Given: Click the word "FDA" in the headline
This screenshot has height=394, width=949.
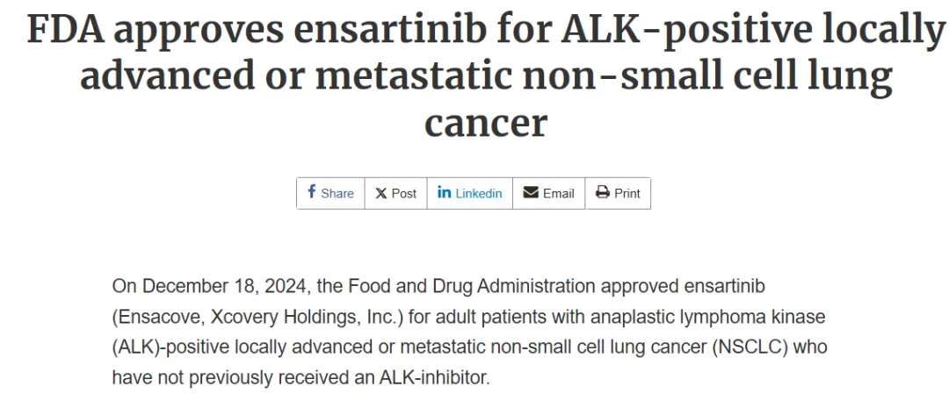Looking at the screenshot, I should (x=66, y=31).
